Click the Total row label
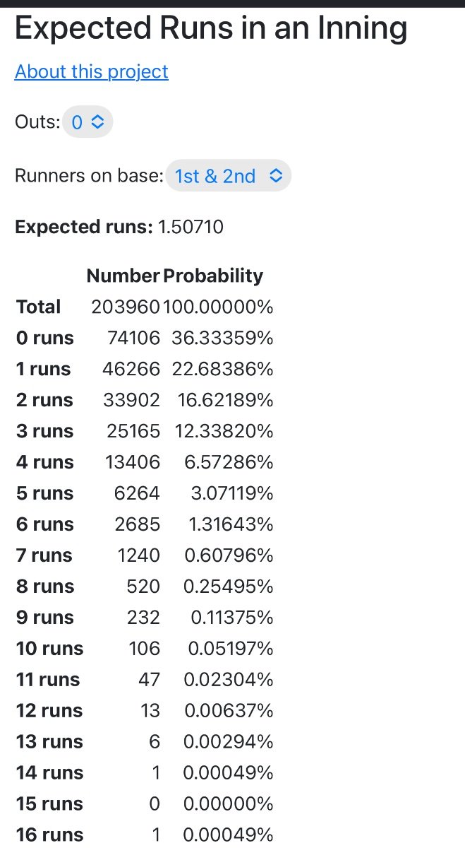Viewport: 465px width, 848px height. (x=39, y=307)
